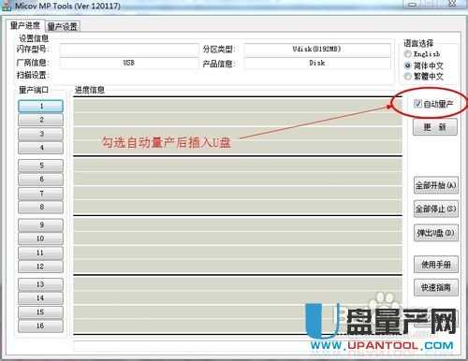Select production port 5
The height and width of the screenshot is (361, 468).
pyautogui.click(x=41, y=166)
